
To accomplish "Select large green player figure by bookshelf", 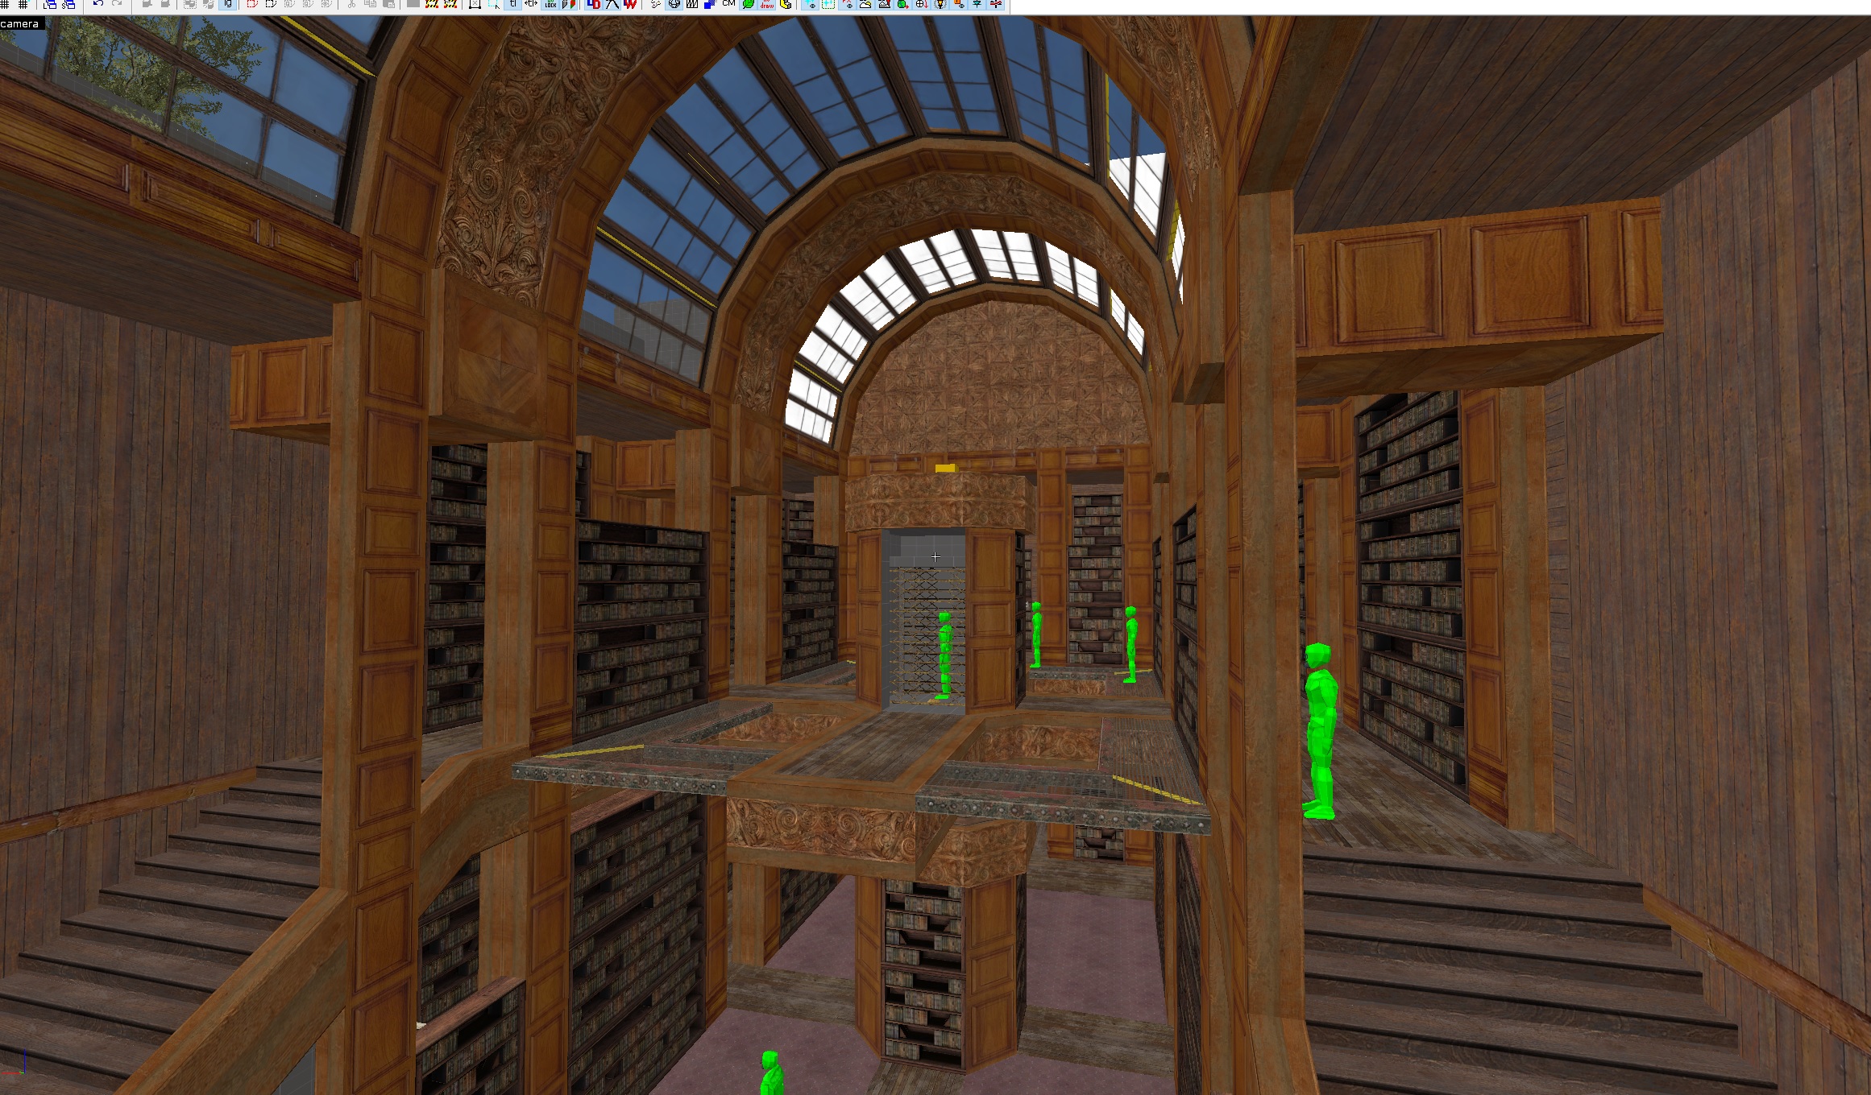I will (1320, 731).
